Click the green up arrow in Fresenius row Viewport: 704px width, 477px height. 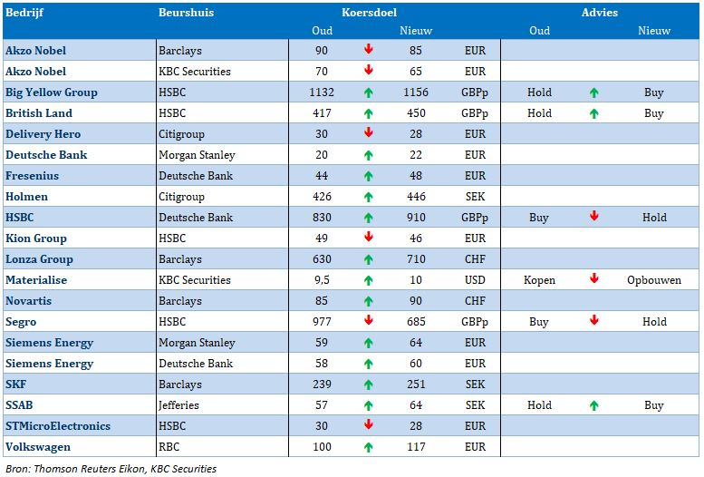pos(368,176)
